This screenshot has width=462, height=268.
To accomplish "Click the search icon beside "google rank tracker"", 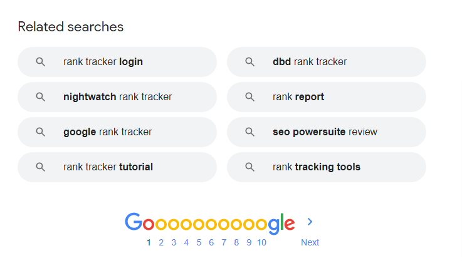I will click(x=41, y=132).
